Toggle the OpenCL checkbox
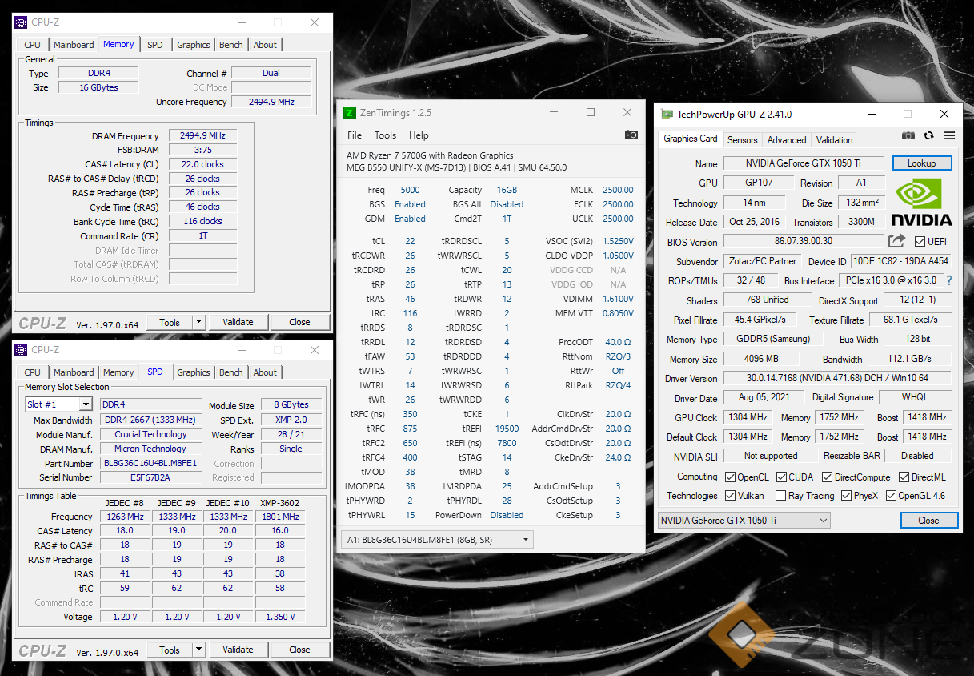The image size is (974, 676). click(x=731, y=477)
